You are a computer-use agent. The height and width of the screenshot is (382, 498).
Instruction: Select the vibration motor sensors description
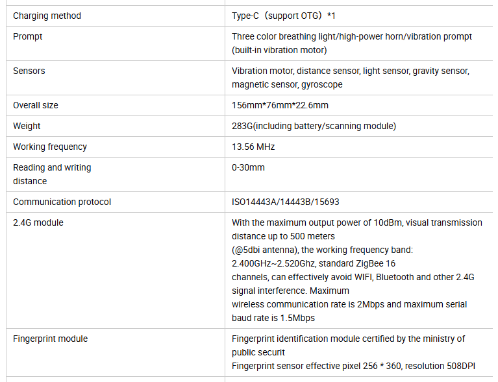pos(351,78)
